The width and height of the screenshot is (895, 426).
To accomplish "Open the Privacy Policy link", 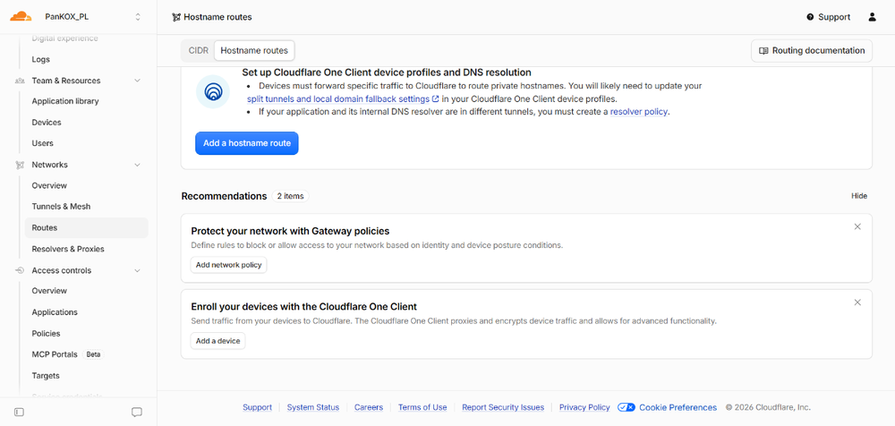I will pos(584,407).
